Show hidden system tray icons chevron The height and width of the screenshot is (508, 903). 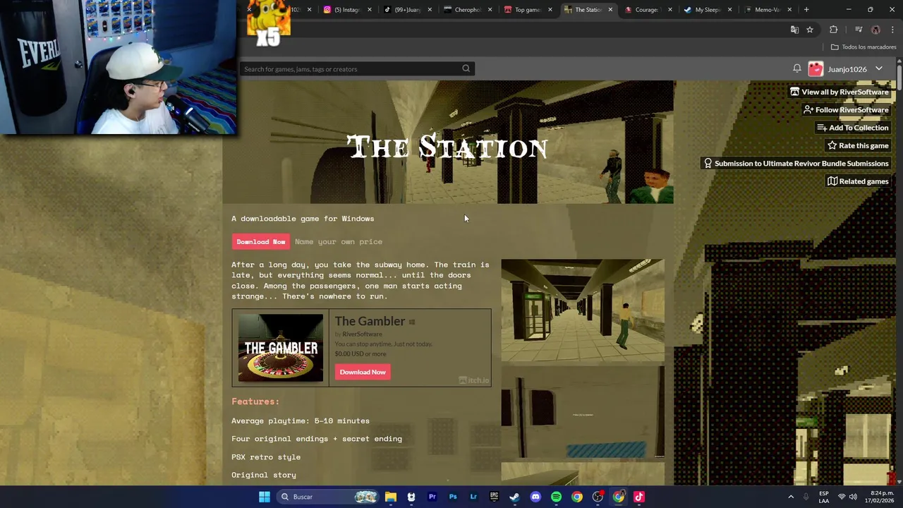point(791,497)
